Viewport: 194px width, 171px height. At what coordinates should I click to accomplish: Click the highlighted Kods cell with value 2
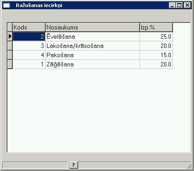pos(29,36)
